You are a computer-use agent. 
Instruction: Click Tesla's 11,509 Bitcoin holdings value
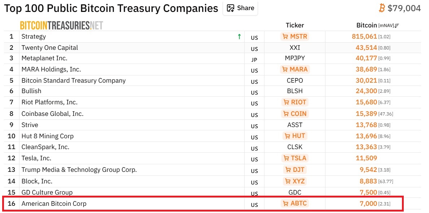366,158
